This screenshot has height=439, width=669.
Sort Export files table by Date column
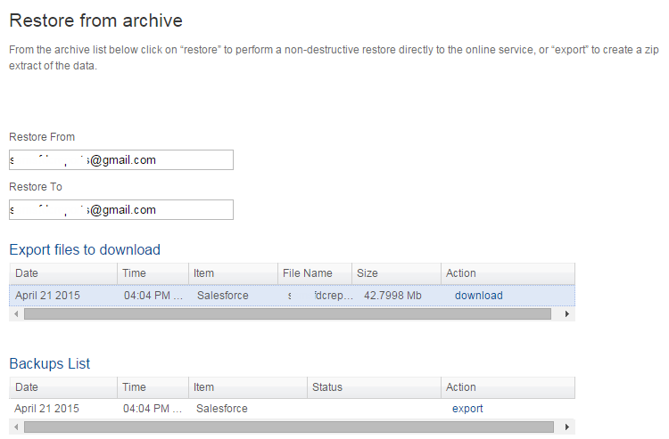62,273
